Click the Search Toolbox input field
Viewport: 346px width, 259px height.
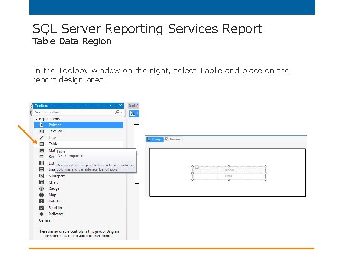coord(74,112)
